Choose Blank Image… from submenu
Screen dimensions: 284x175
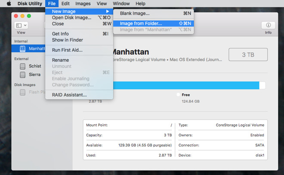tap(154, 13)
